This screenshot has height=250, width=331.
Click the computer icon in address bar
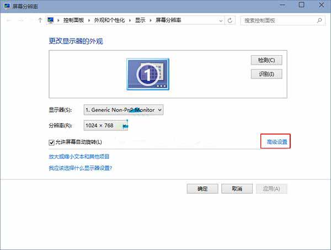[x=50, y=20]
